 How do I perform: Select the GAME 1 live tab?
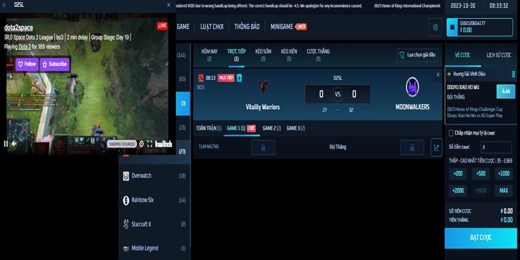241,128
